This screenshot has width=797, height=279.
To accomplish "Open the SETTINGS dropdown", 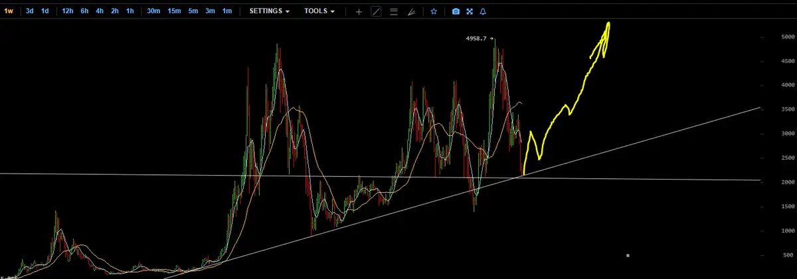I will (x=269, y=11).
